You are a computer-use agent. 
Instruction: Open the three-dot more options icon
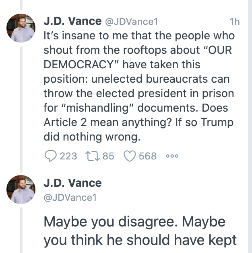click(x=172, y=156)
